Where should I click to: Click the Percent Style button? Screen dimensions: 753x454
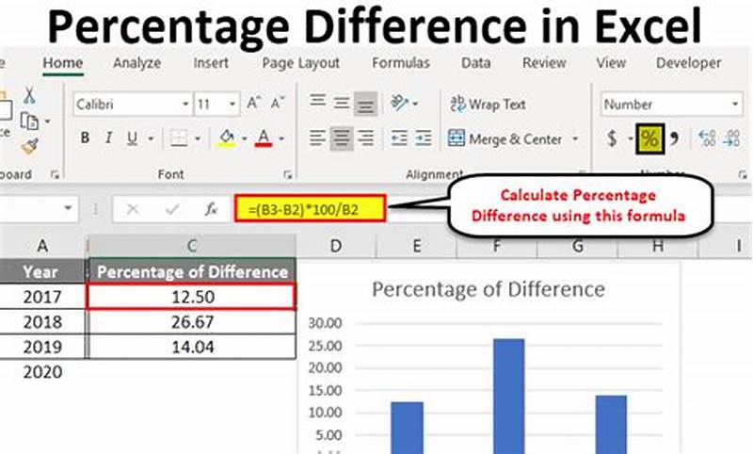click(x=649, y=138)
